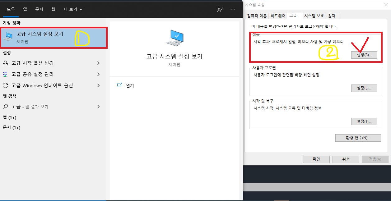
Task: Expand the 문서 (1+) results group
Action: [12, 127]
